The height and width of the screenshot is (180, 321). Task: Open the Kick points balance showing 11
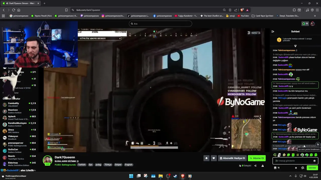(305, 24)
